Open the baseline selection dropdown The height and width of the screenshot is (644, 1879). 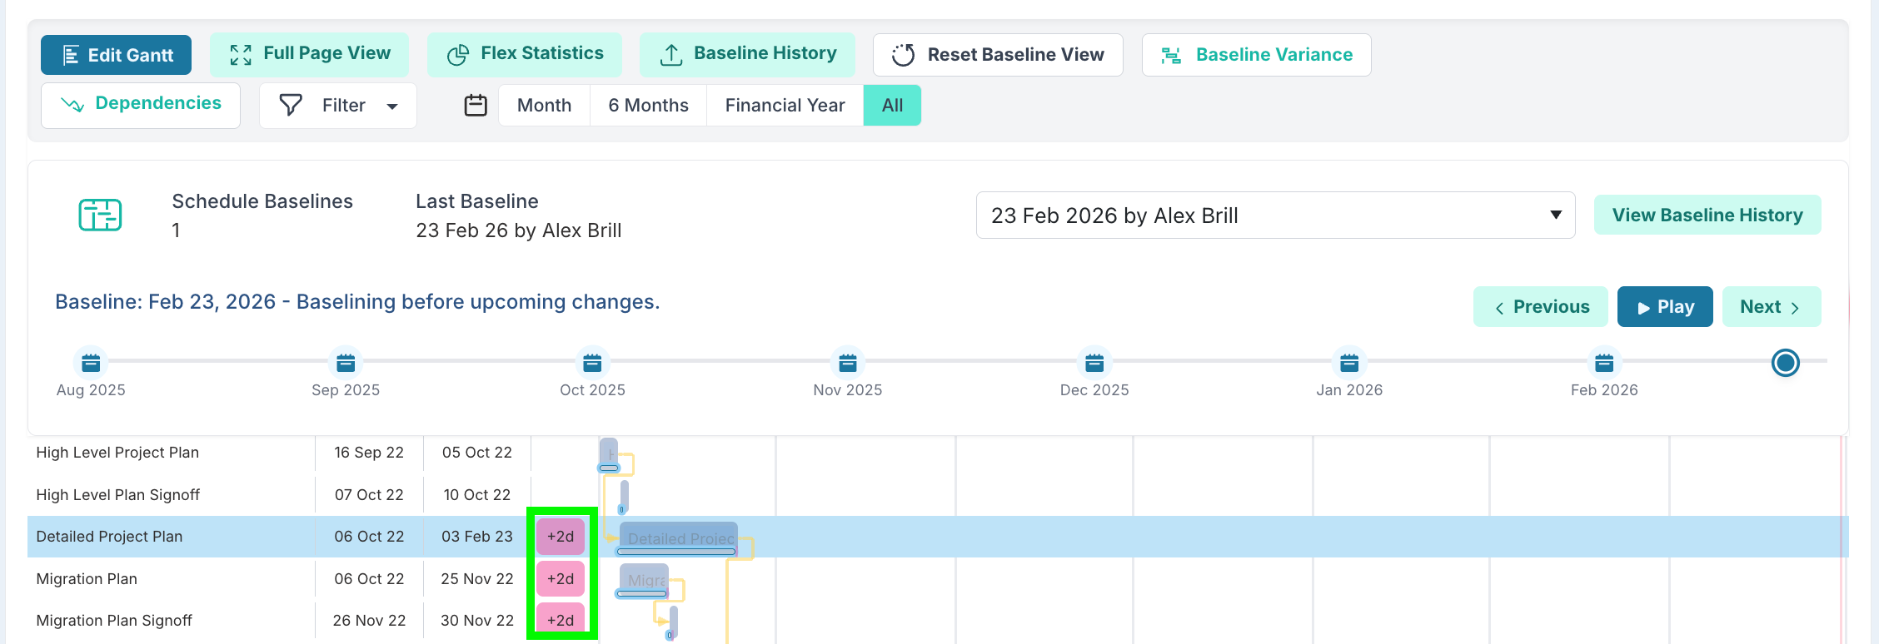[1275, 215]
